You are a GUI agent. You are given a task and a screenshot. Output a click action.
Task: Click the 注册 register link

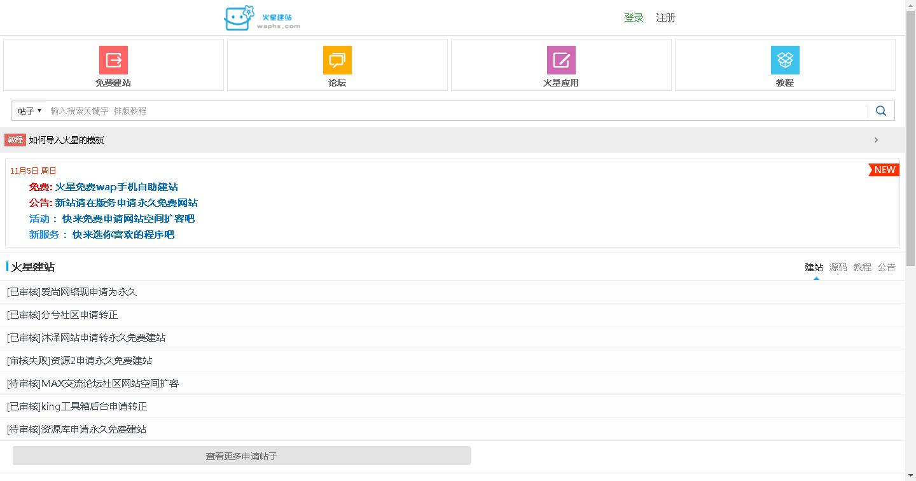click(666, 18)
